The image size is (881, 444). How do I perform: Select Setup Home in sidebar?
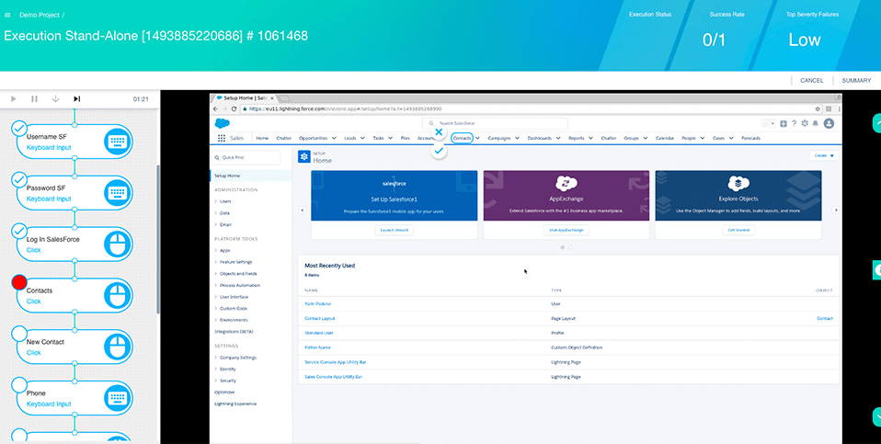pos(250,176)
